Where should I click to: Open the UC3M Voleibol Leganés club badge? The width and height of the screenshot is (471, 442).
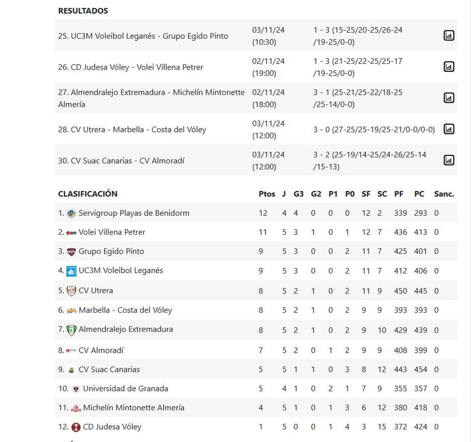[71, 270]
